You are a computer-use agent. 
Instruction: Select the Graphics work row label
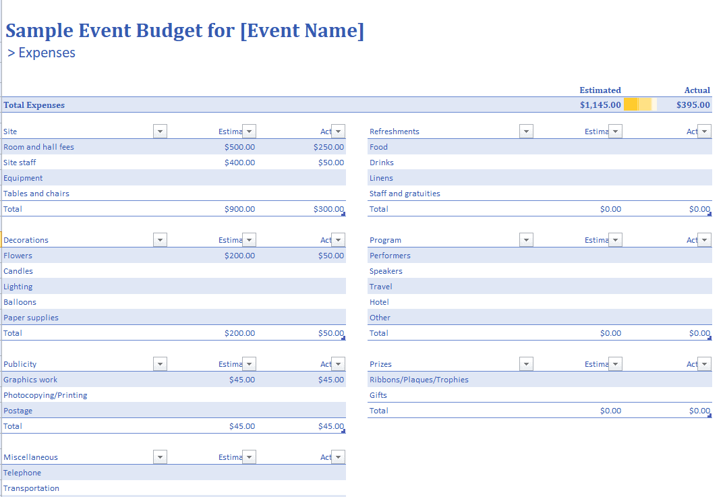(30, 380)
